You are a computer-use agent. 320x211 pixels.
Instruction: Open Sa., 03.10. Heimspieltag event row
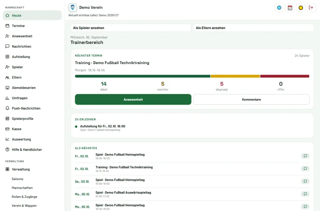[x=192, y=181]
